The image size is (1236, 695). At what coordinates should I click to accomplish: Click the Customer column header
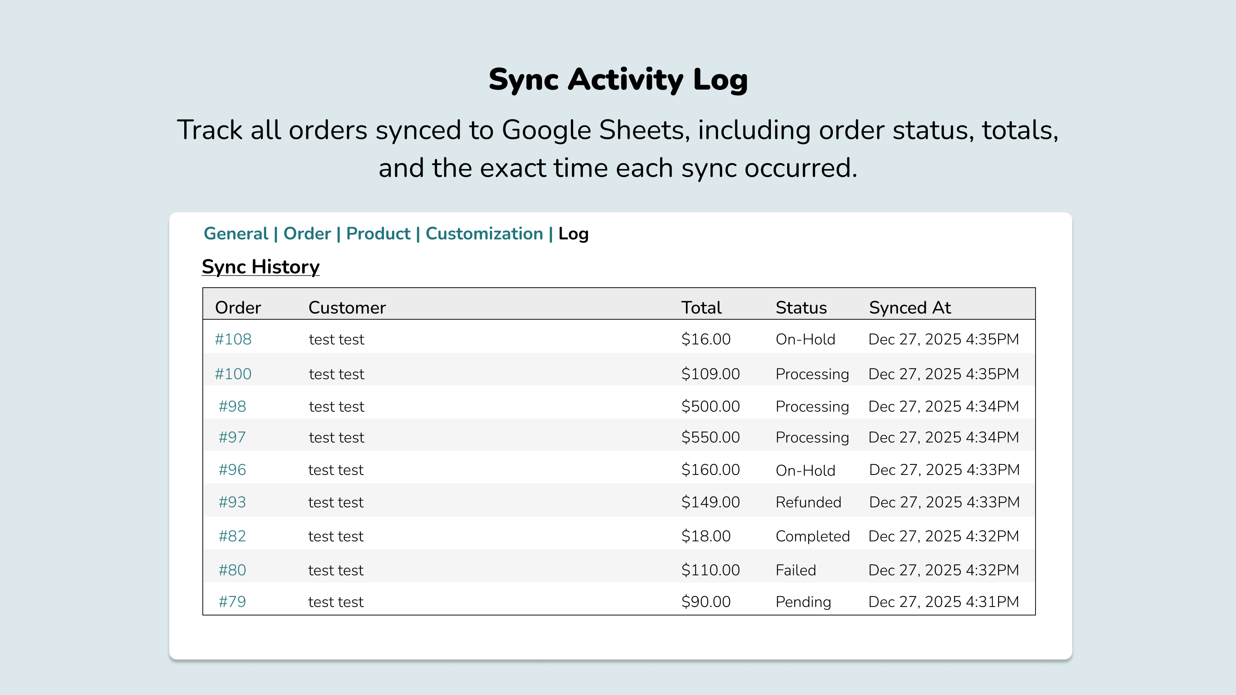347,307
